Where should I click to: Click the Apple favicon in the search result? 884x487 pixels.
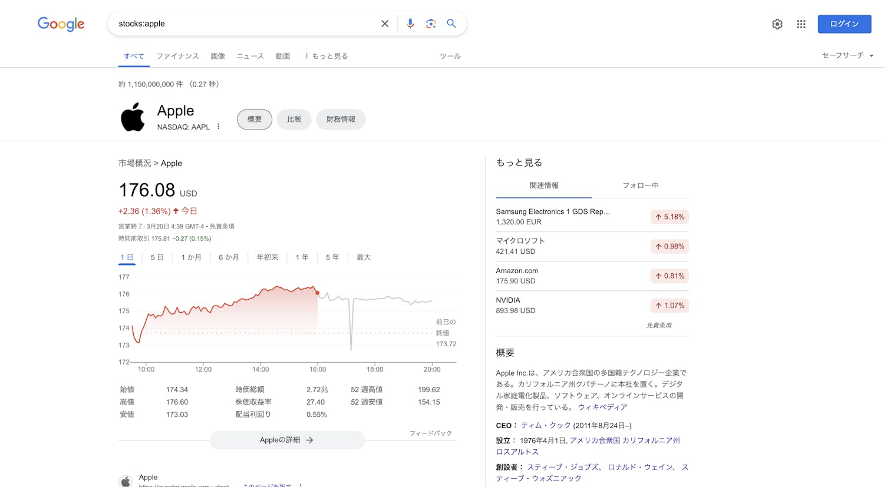[x=126, y=481]
